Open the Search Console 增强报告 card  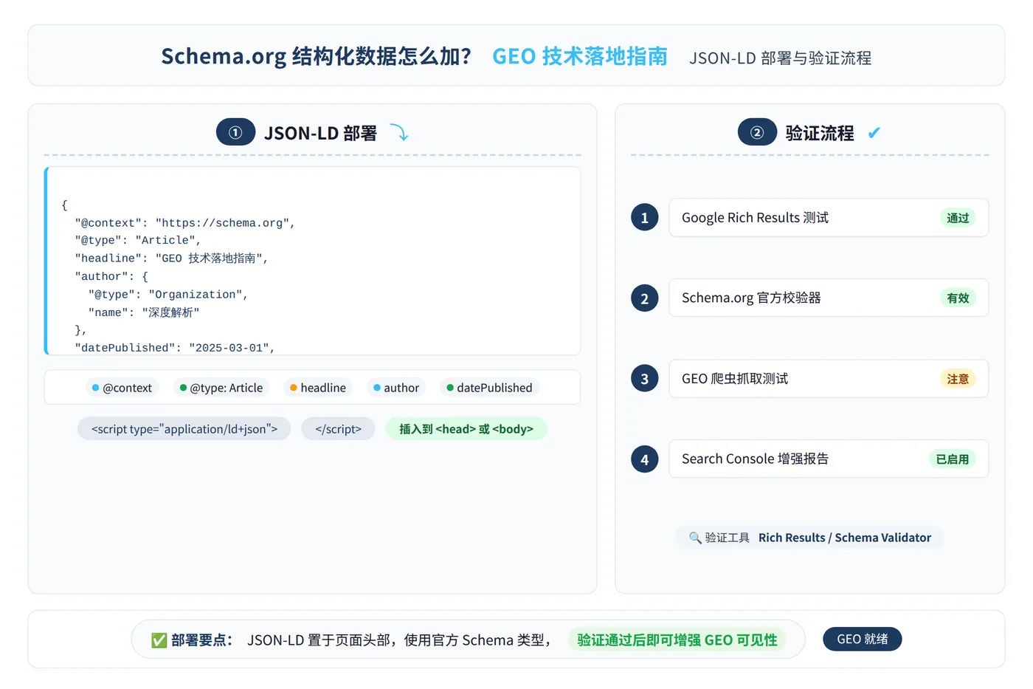tap(829, 459)
